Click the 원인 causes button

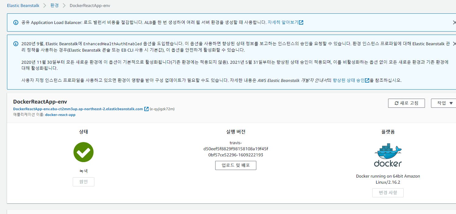point(83,182)
